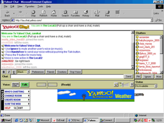Screen dimensions: 164x123
Task: Toggle Bold text formatting
Action: tap(4, 72)
